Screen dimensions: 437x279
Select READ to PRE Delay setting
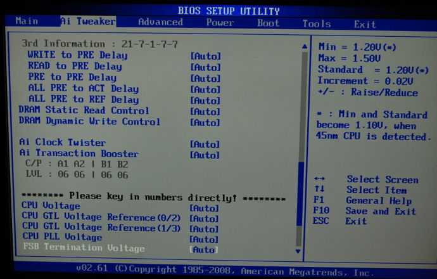pyautogui.click(x=75, y=66)
